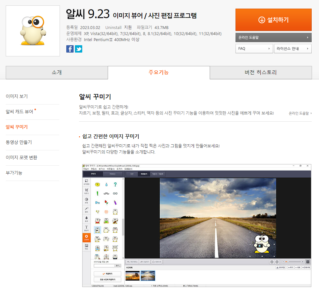This screenshot has width=319, height=295.
Task: Pick the purple pencil sticker
Action: (x=115, y=203)
